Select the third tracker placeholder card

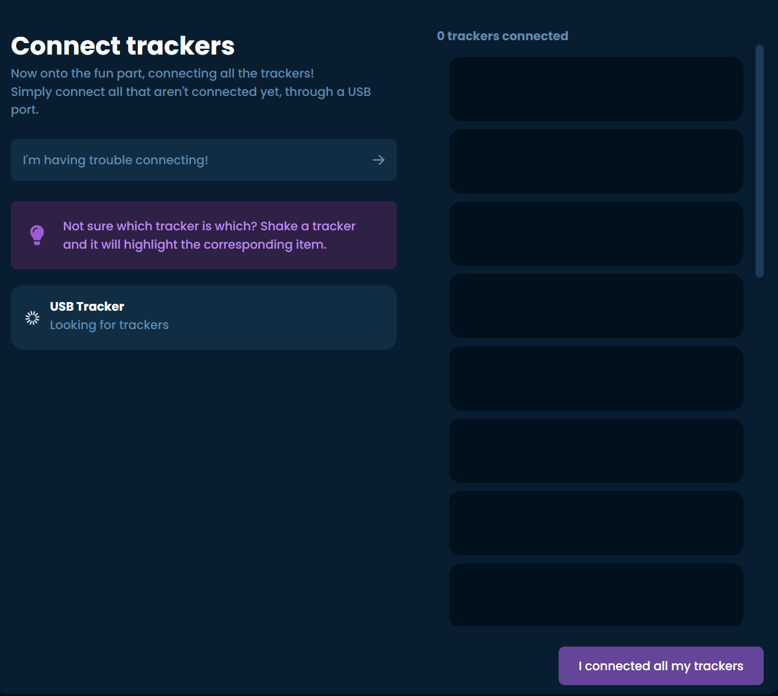(x=596, y=234)
